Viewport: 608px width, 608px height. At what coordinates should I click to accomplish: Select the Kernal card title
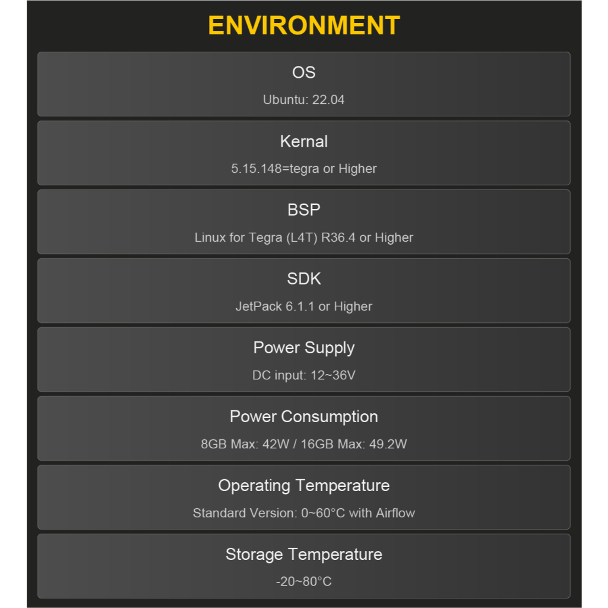304,141
